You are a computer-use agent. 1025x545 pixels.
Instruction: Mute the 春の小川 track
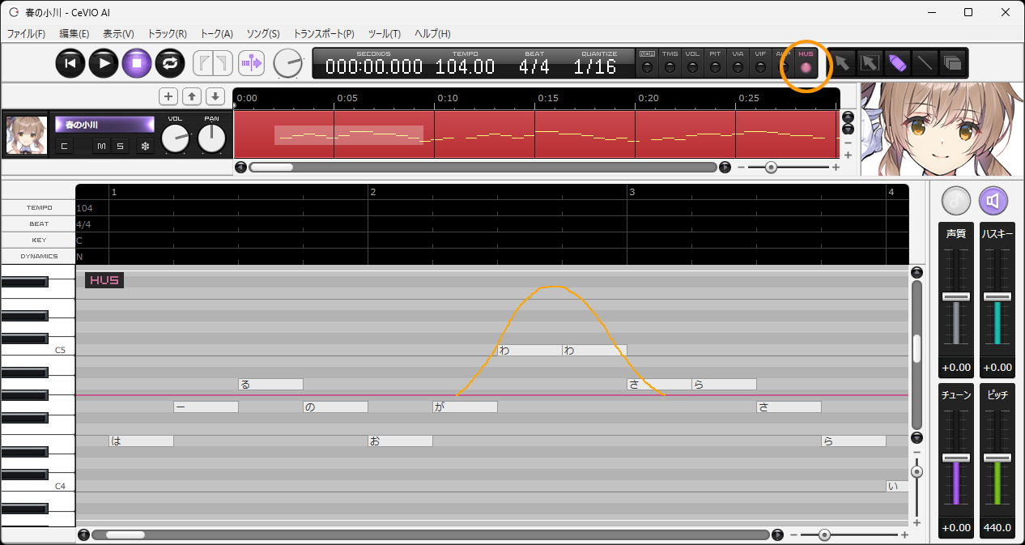(101, 147)
